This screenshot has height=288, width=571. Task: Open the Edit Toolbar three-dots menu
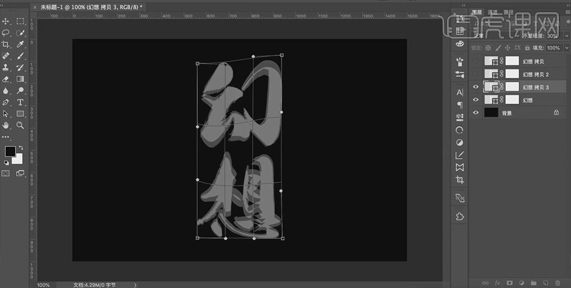pos(5,137)
